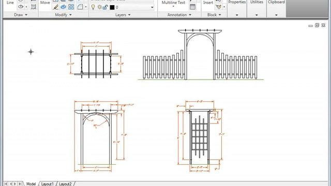Switch to the Layout2 tab
Screen dimensions: 331x186
(x=65, y=184)
